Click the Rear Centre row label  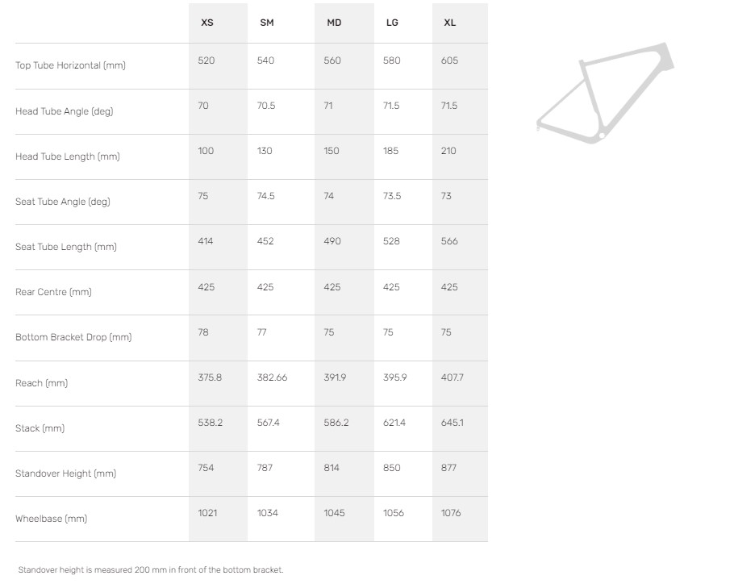coord(53,292)
